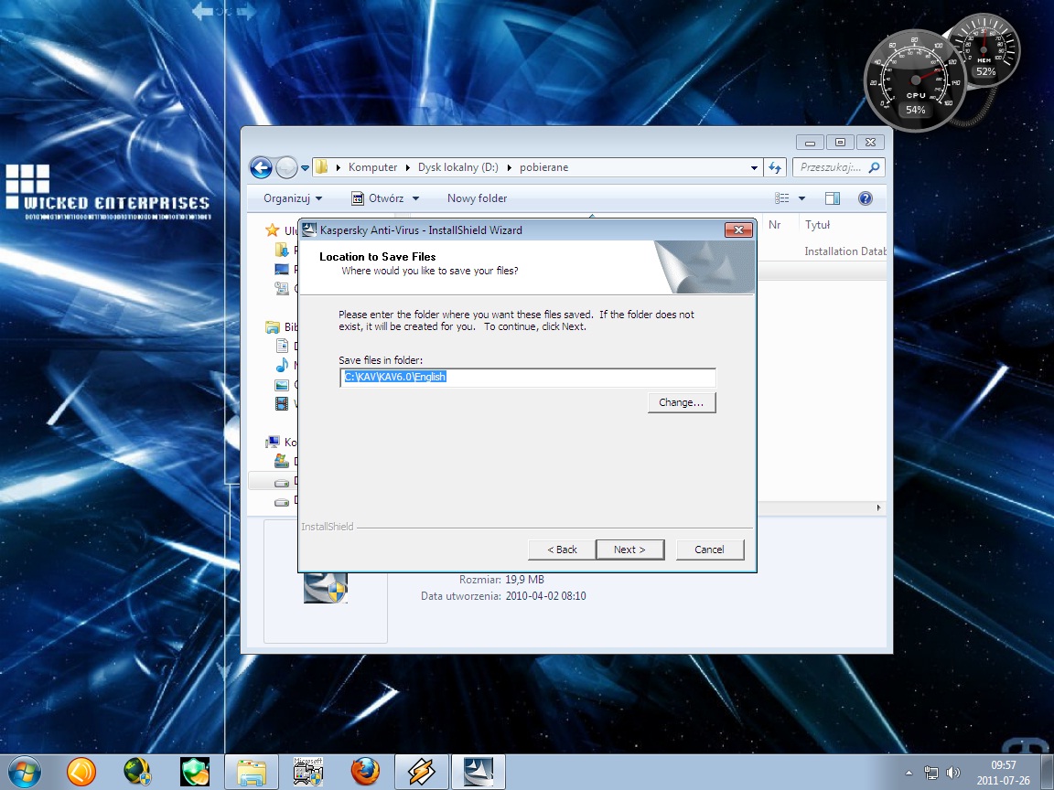The height and width of the screenshot is (790, 1054).
Task: Open the Organizuj menu
Action: click(x=293, y=198)
